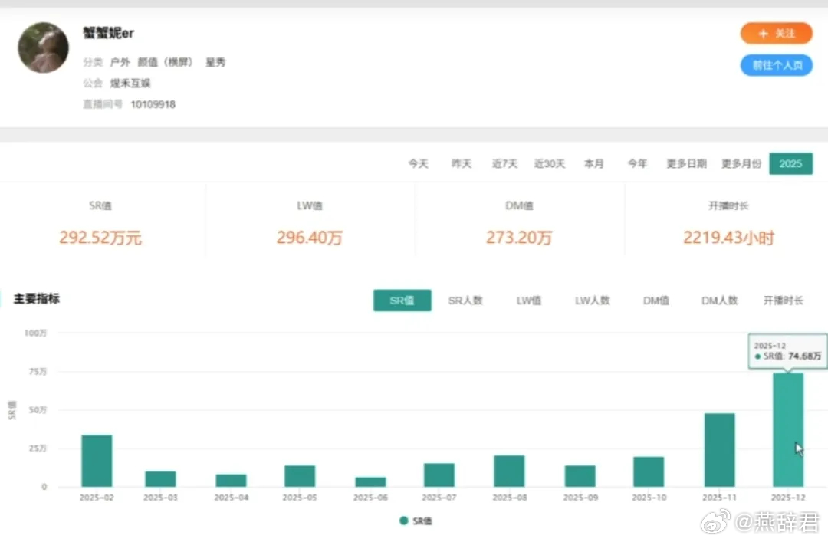This screenshot has width=828, height=542.
Task: Open the 开播时长 metric view
Action: [x=783, y=301]
